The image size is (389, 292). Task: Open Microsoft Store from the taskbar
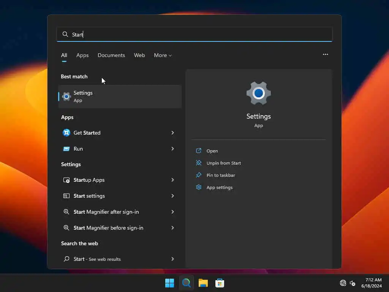click(x=220, y=283)
